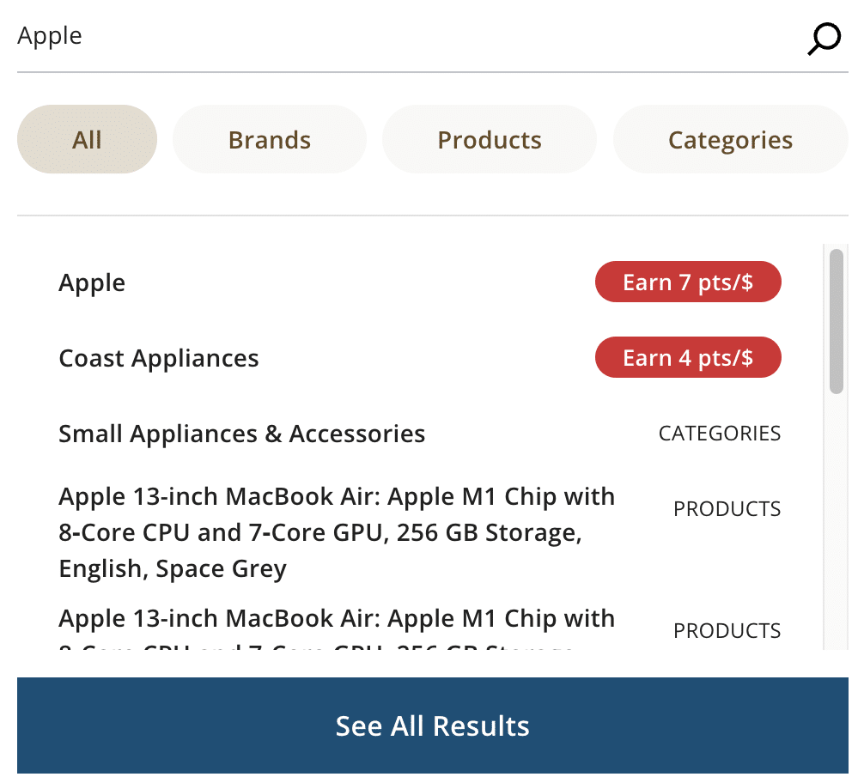Click PRODUCTS label beside Space Grey MacBook
864x783 pixels.
pyautogui.click(x=727, y=509)
